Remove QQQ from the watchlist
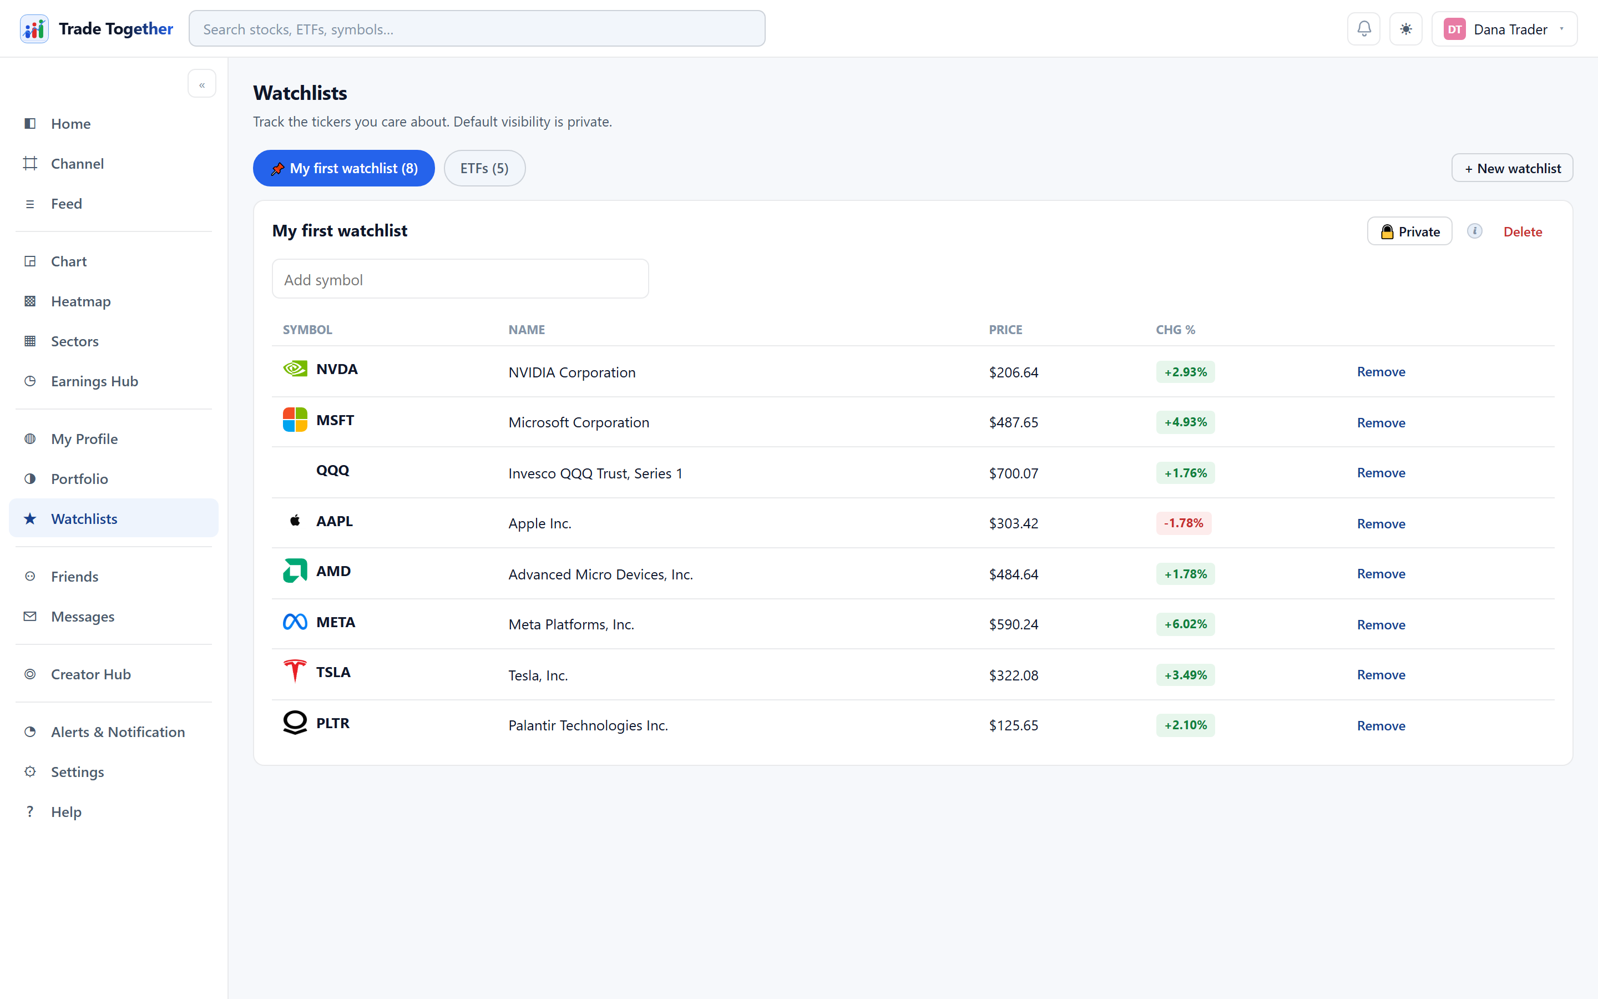 coord(1380,472)
